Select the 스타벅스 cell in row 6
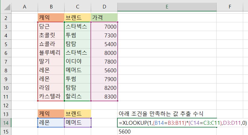This screenshot has width=248, height=135. (x=78, y=53)
